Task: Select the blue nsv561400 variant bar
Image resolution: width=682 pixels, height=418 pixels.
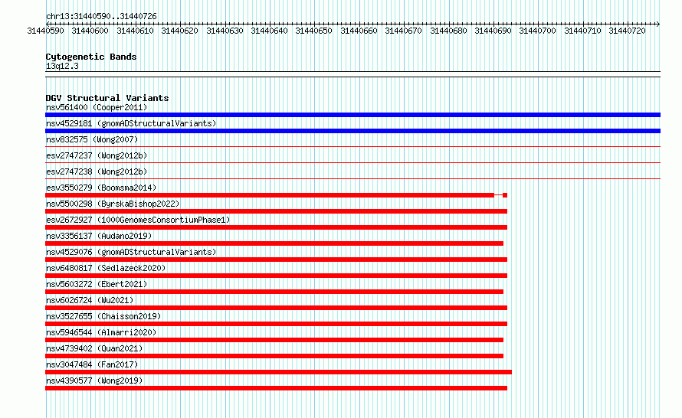Action: pos(352,115)
